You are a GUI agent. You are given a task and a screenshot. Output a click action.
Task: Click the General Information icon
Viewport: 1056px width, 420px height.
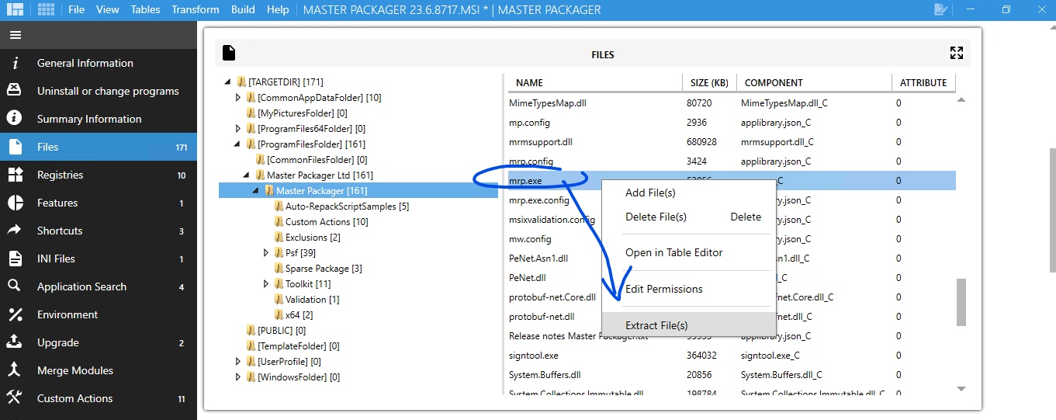pos(15,63)
